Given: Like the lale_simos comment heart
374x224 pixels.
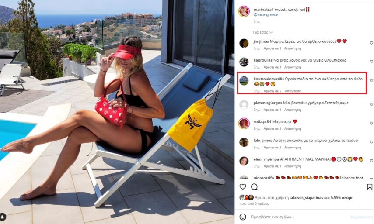Looking at the screenshot, I should click(x=371, y=142).
